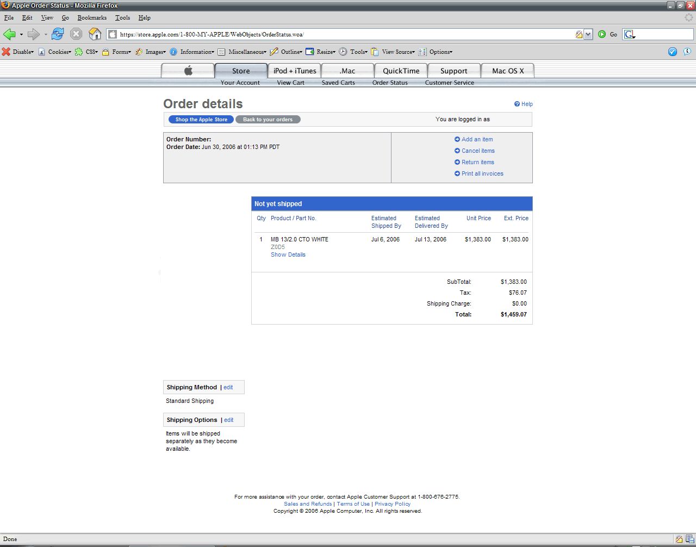Show Details for MB 13/2.0 CTO WHITE
This screenshot has height=547, width=696.
(x=288, y=254)
